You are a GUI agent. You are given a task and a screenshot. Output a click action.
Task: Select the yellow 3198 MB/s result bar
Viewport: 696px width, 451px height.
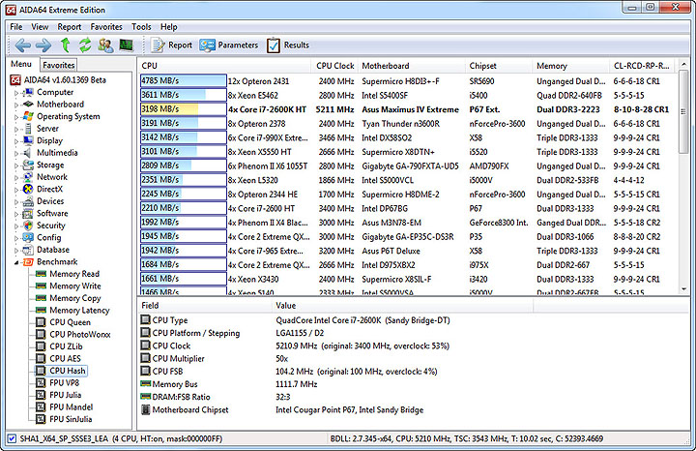(x=183, y=108)
